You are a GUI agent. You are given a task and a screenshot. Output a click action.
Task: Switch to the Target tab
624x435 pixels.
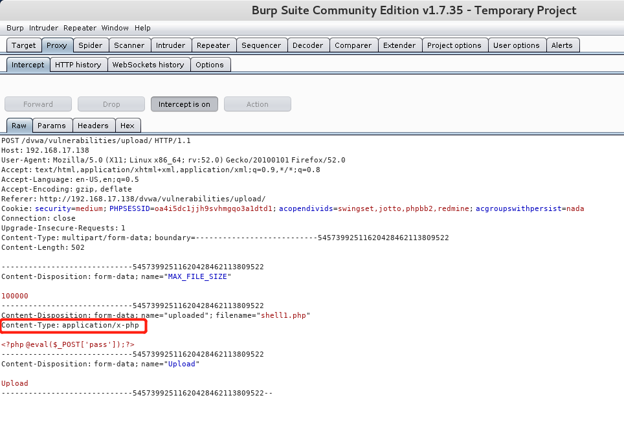coord(24,45)
